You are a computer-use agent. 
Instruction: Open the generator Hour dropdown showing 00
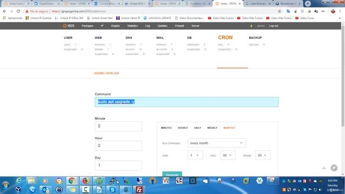227,155
